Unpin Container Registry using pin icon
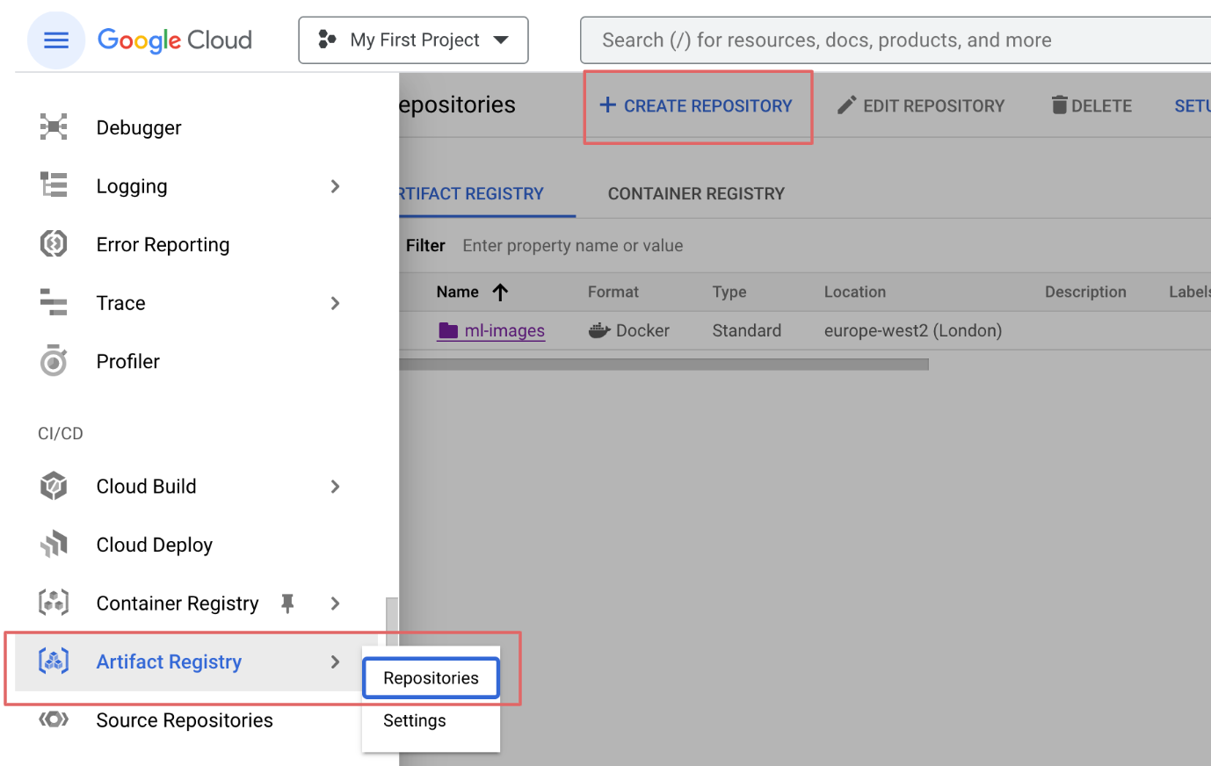1211x766 pixels. coord(287,603)
